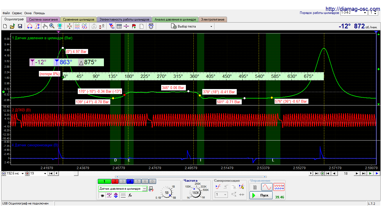
Task: Open the Сервис menu
Action: 17,13
